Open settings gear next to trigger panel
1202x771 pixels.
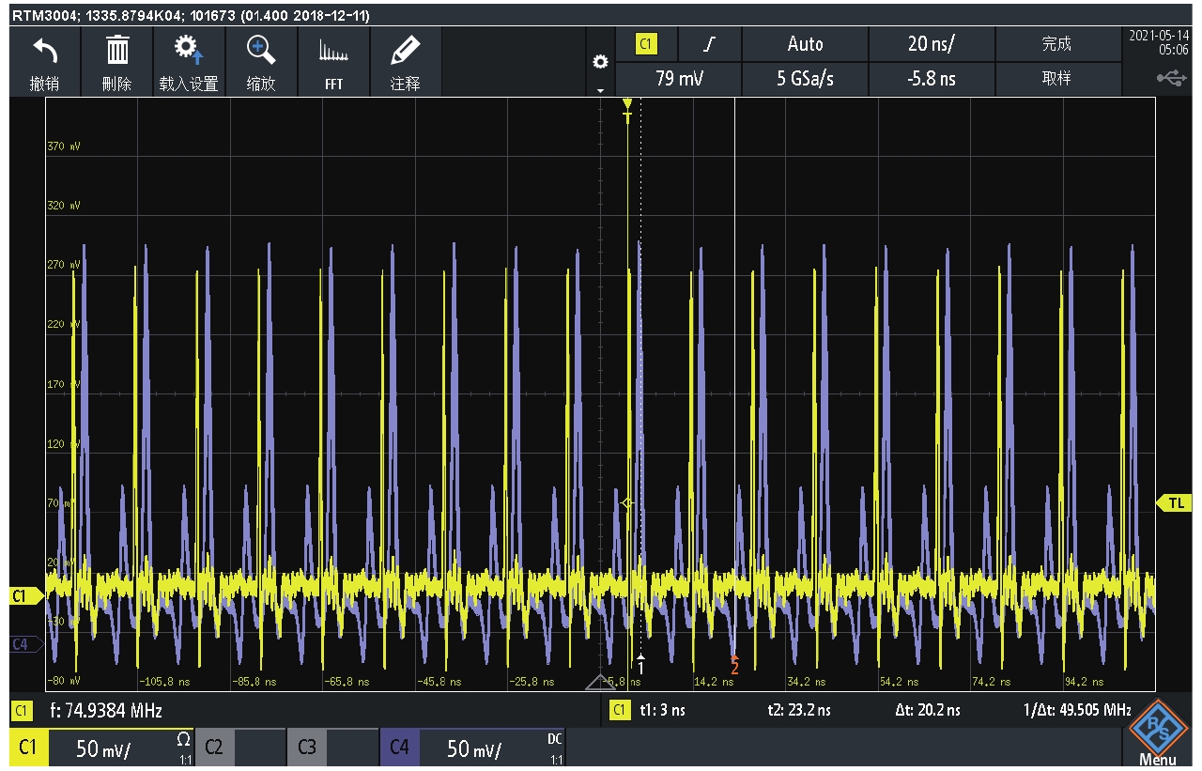pos(600,62)
